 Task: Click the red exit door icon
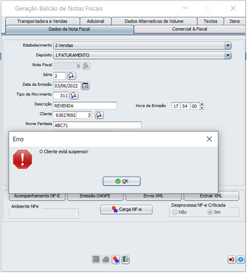232,260
